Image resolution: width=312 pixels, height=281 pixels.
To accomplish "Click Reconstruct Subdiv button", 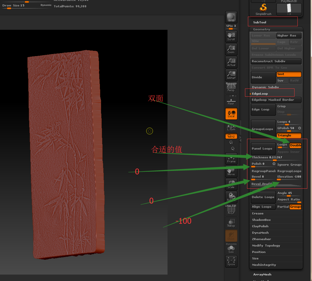I will click(276, 61).
